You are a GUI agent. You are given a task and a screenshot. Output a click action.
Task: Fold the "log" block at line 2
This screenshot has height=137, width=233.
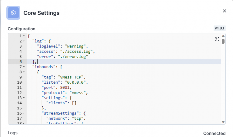pos(24,41)
